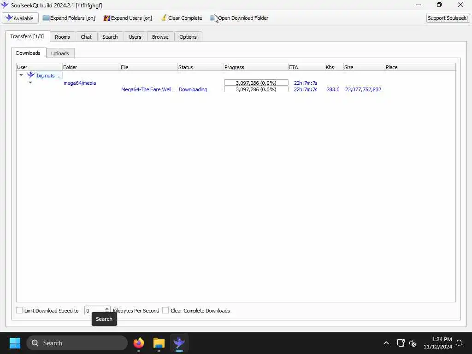Toggle Expand Folders [on] button
This screenshot has height=354, width=472.
click(x=69, y=18)
